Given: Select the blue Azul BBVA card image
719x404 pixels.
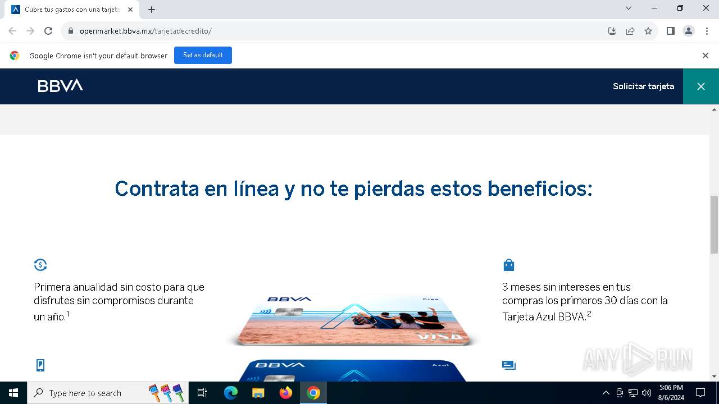Looking at the screenshot, I should coord(353,370).
